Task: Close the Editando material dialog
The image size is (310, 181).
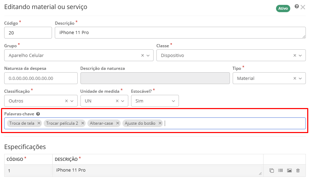Action: 303,7
